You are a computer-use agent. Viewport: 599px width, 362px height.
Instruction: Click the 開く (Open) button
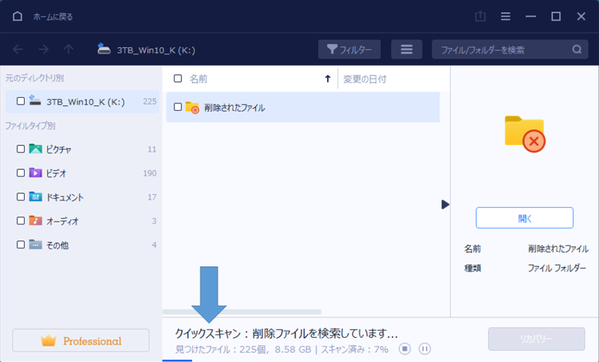[524, 217]
